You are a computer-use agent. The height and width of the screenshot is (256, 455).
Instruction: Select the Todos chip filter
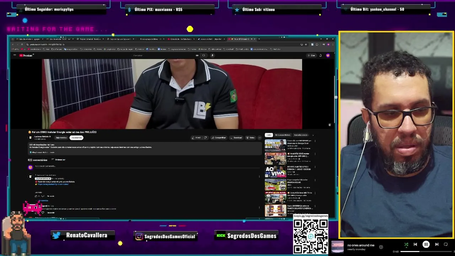pyautogui.click(x=269, y=135)
